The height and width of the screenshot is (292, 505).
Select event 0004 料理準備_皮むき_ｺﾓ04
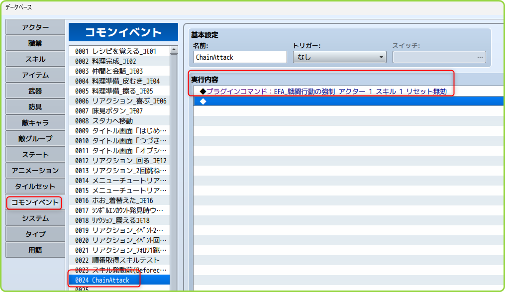coord(119,81)
